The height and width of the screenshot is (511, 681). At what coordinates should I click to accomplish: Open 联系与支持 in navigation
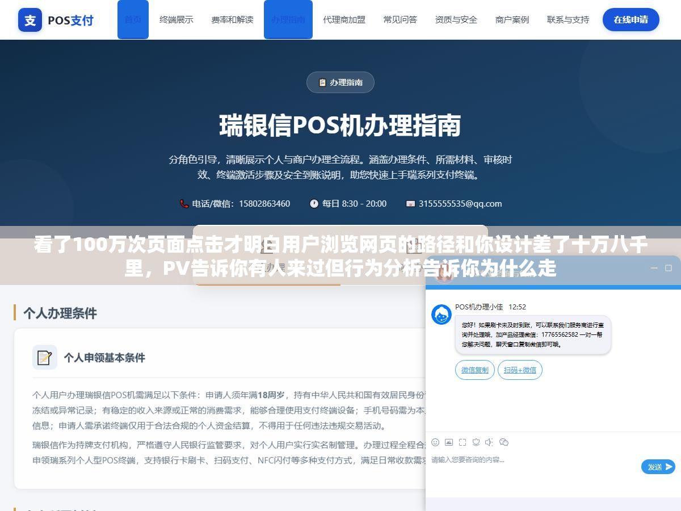(568, 19)
